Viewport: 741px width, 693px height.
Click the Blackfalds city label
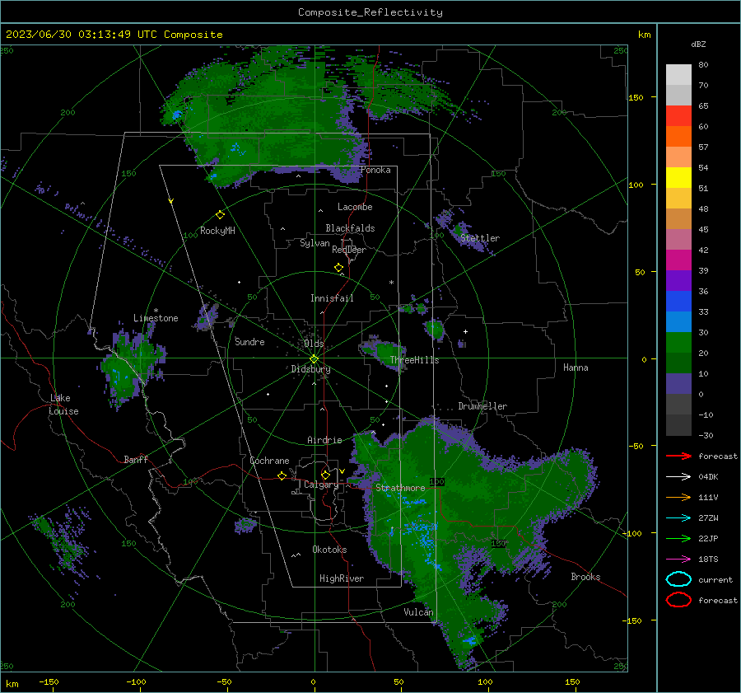[350, 228]
